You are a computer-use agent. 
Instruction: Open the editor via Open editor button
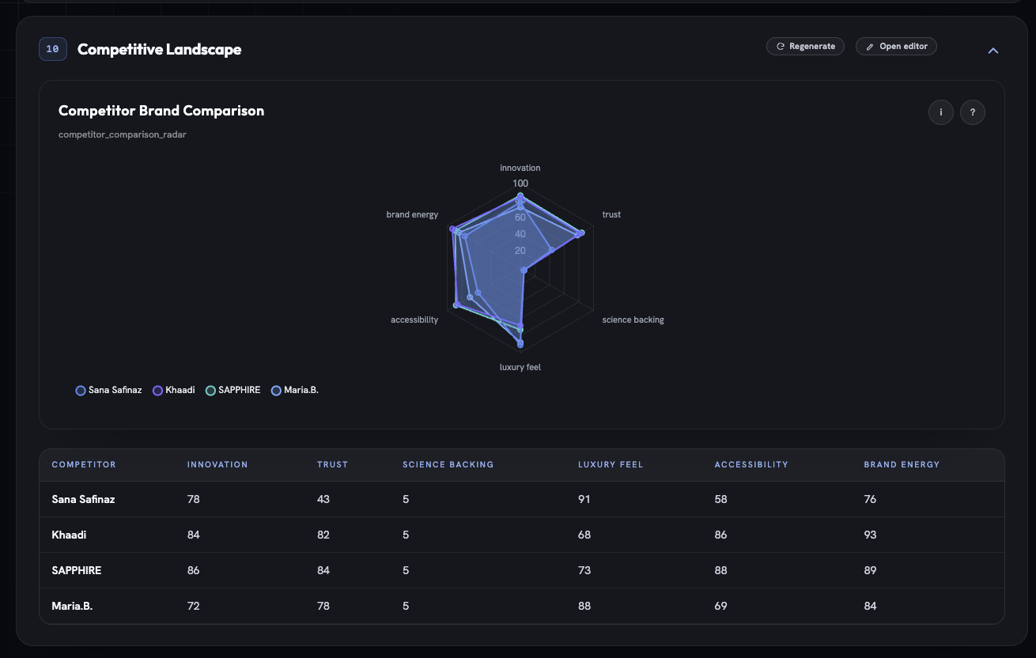(896, 47)
